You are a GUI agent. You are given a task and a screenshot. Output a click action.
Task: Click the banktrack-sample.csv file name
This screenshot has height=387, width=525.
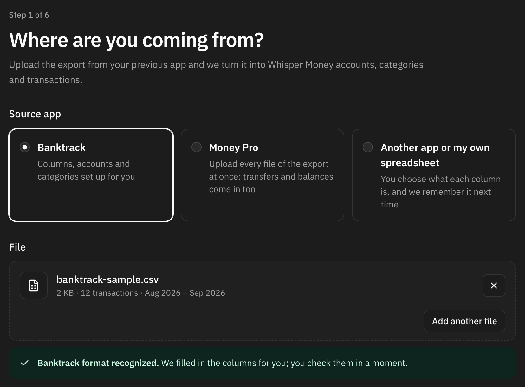point(107,279)
